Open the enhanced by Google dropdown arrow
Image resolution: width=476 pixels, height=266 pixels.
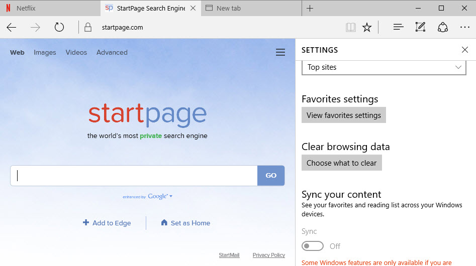click(x=171, y=196)
